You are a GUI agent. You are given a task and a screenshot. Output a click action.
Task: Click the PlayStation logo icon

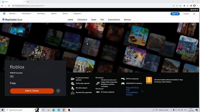click(x=4, y=13)
